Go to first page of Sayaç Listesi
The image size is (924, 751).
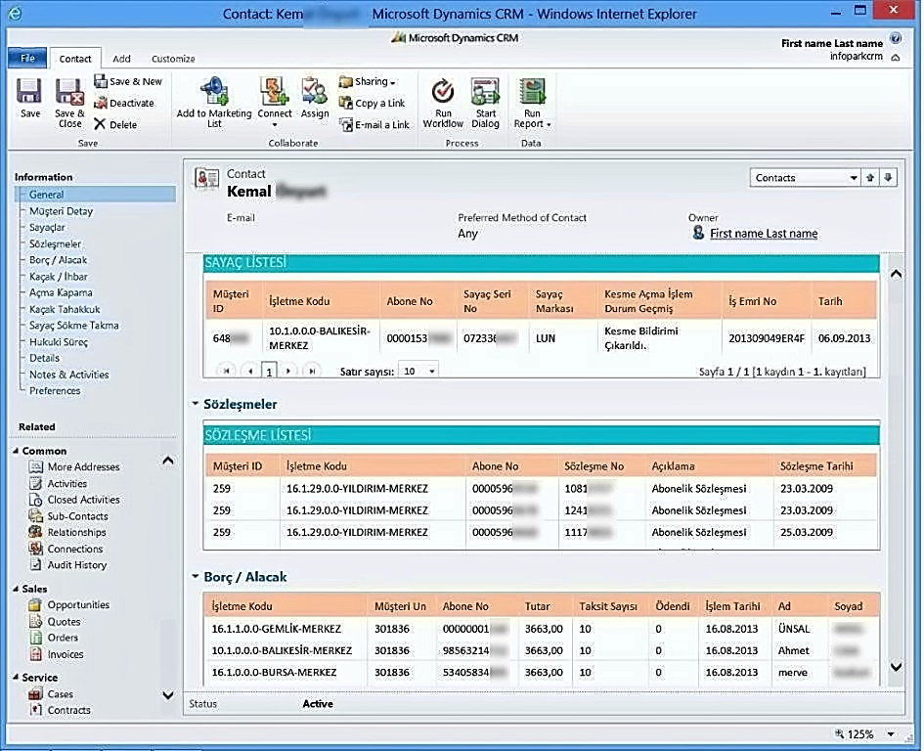[226, 371]
